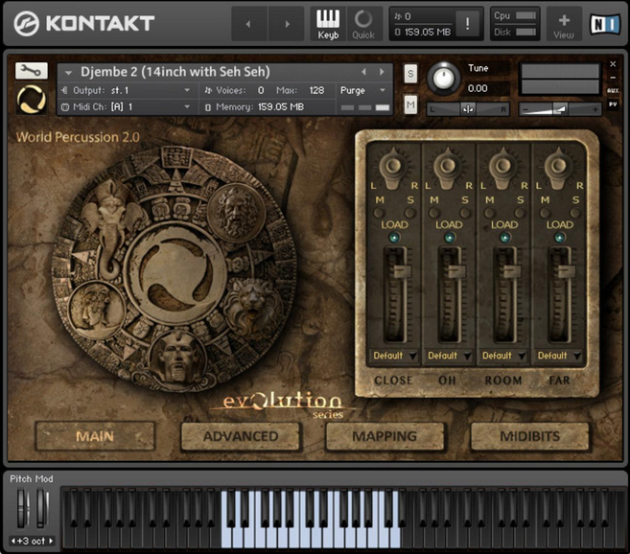This screenshot has width=630, height=554.
Task: Toggle LOAD for the OH mic
Action: [x=449, y=238]
